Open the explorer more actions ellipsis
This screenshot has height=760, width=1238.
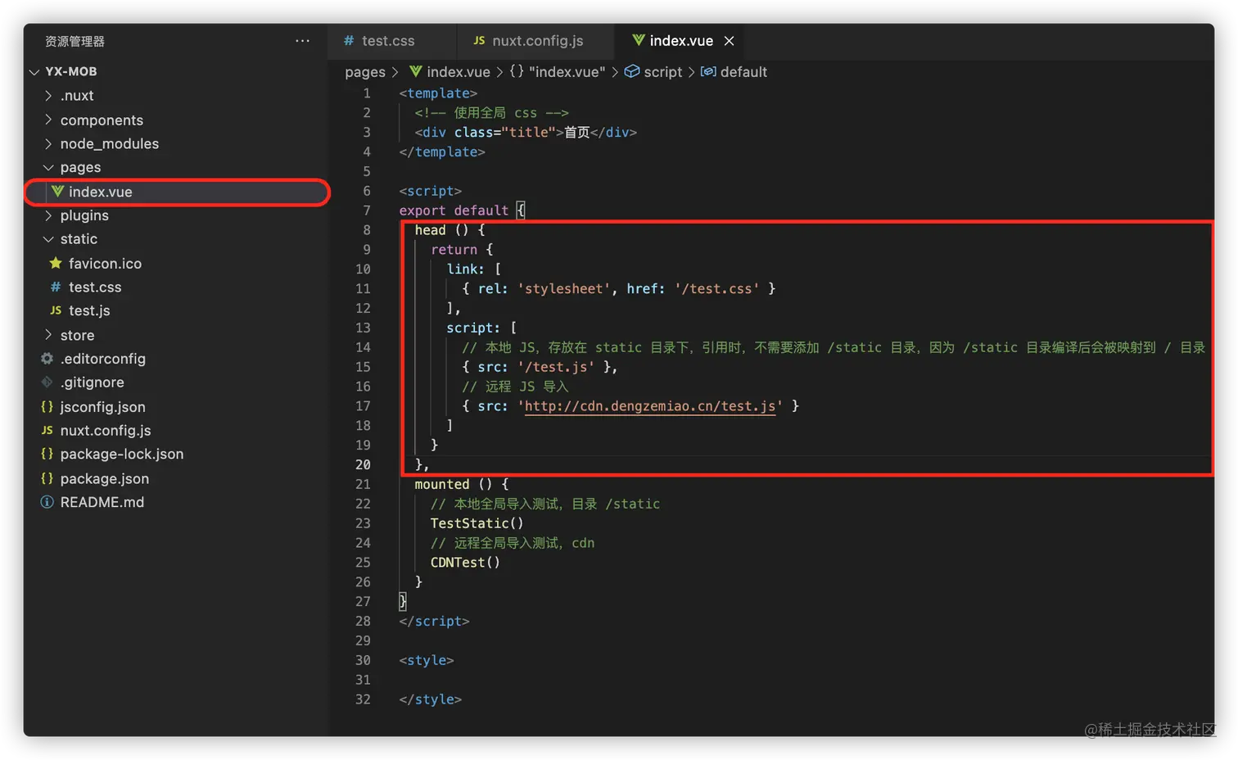click(x=302, y=41)
